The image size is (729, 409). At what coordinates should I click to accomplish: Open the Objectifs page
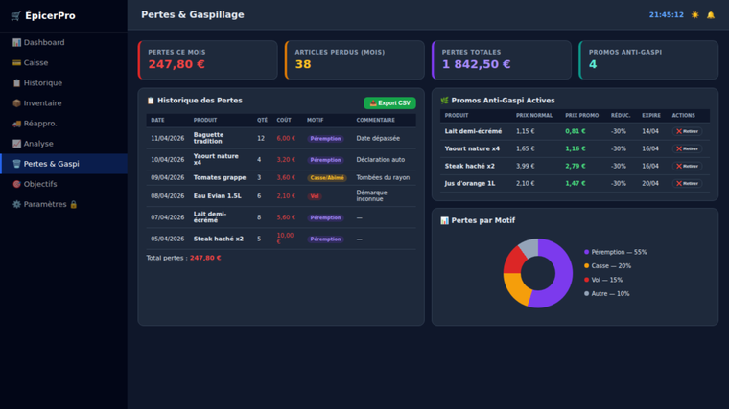tap(40, 184)
